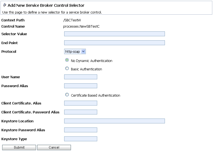The height and width of the screenshot is (151, 215).
Task: Focus the Keystore Type input
Action: [x=81, y=139]
